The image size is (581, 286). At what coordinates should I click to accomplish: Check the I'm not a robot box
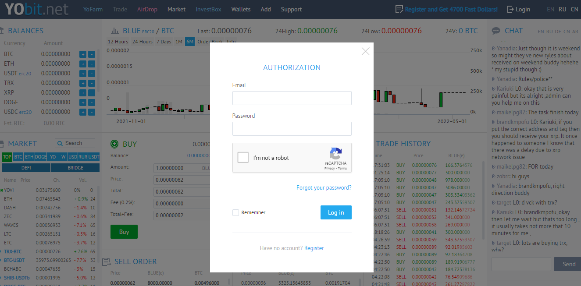coord(243,158)
